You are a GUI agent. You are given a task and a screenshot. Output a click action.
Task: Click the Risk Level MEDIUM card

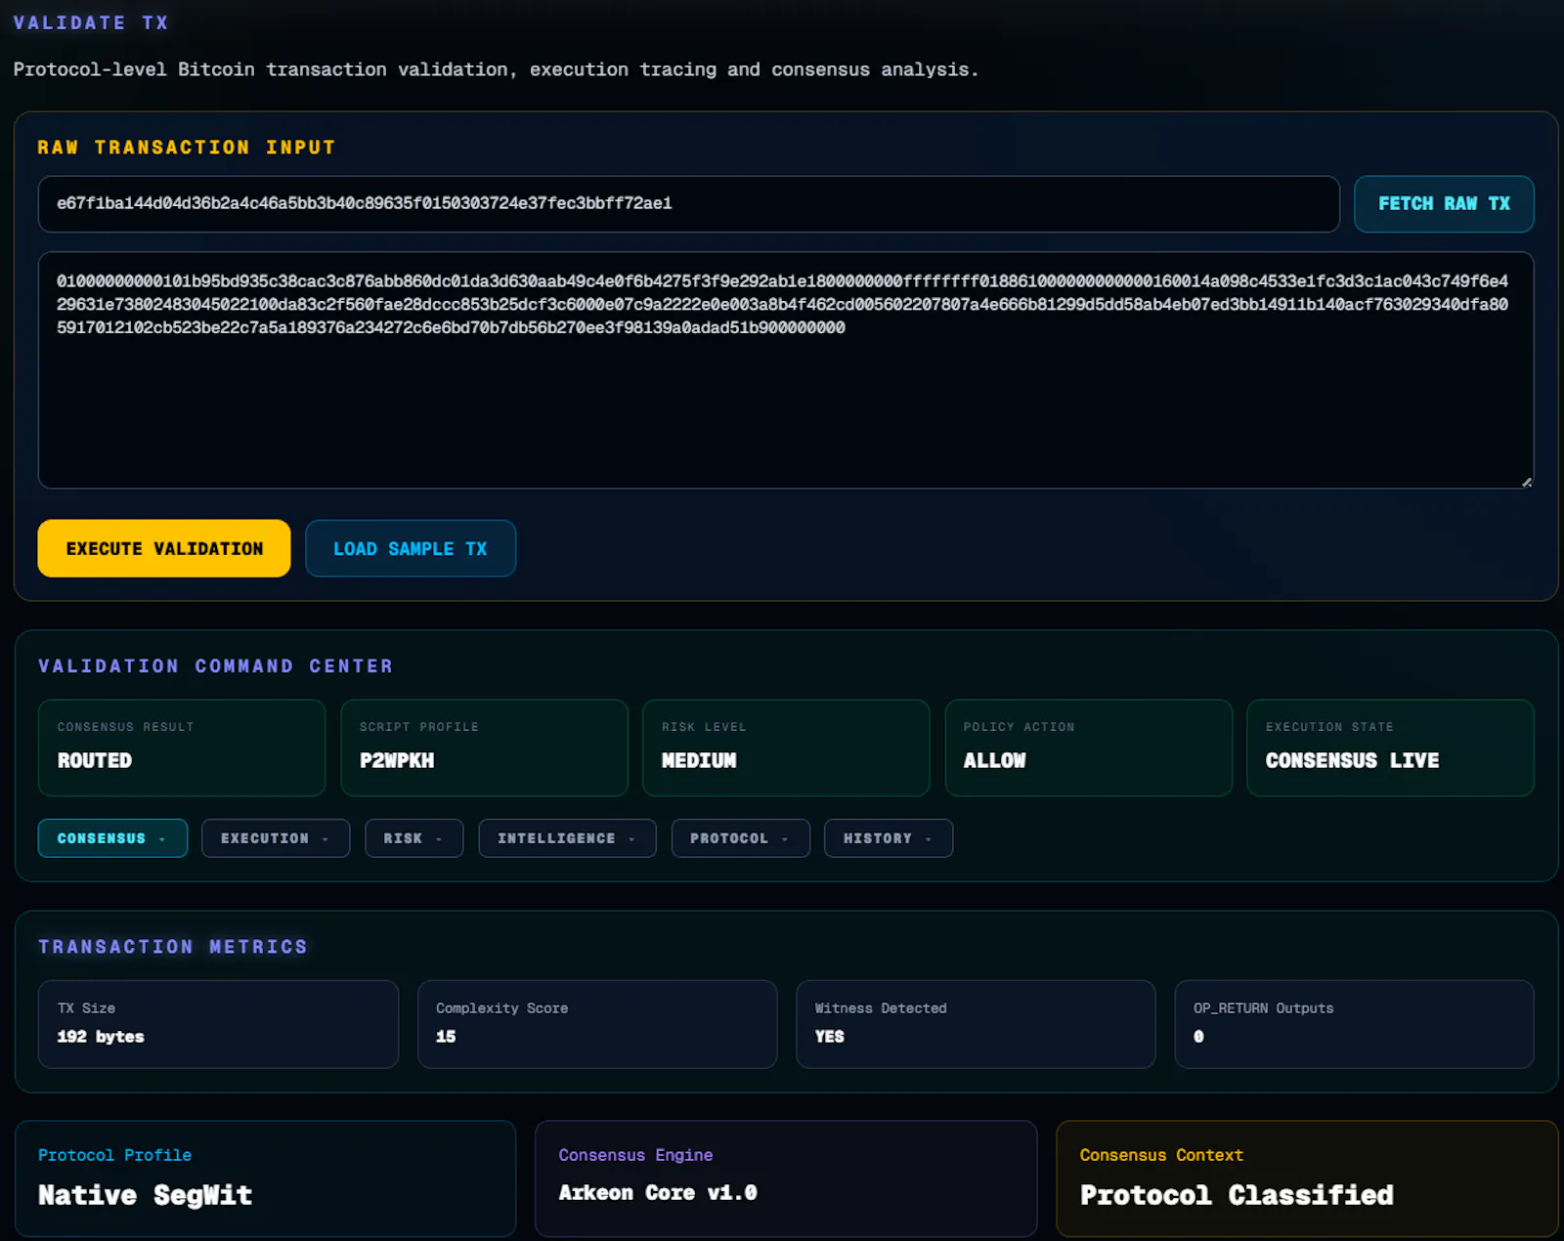click(x=786, y=748)
